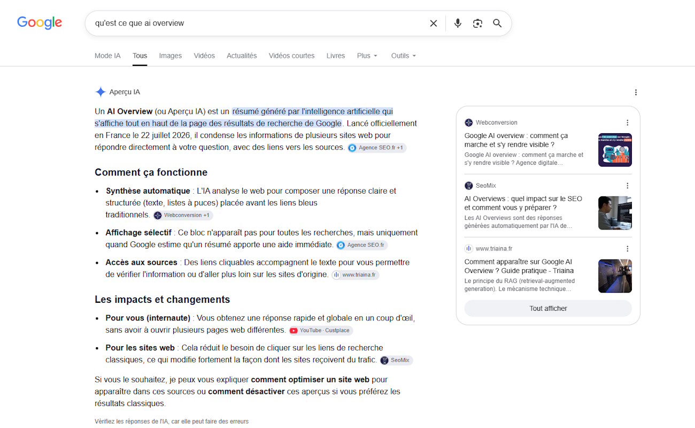Screen dimensions: 695x428
Task: Open the three-dot menu on the Webconversion source card
Action: [x=628, y=123]
